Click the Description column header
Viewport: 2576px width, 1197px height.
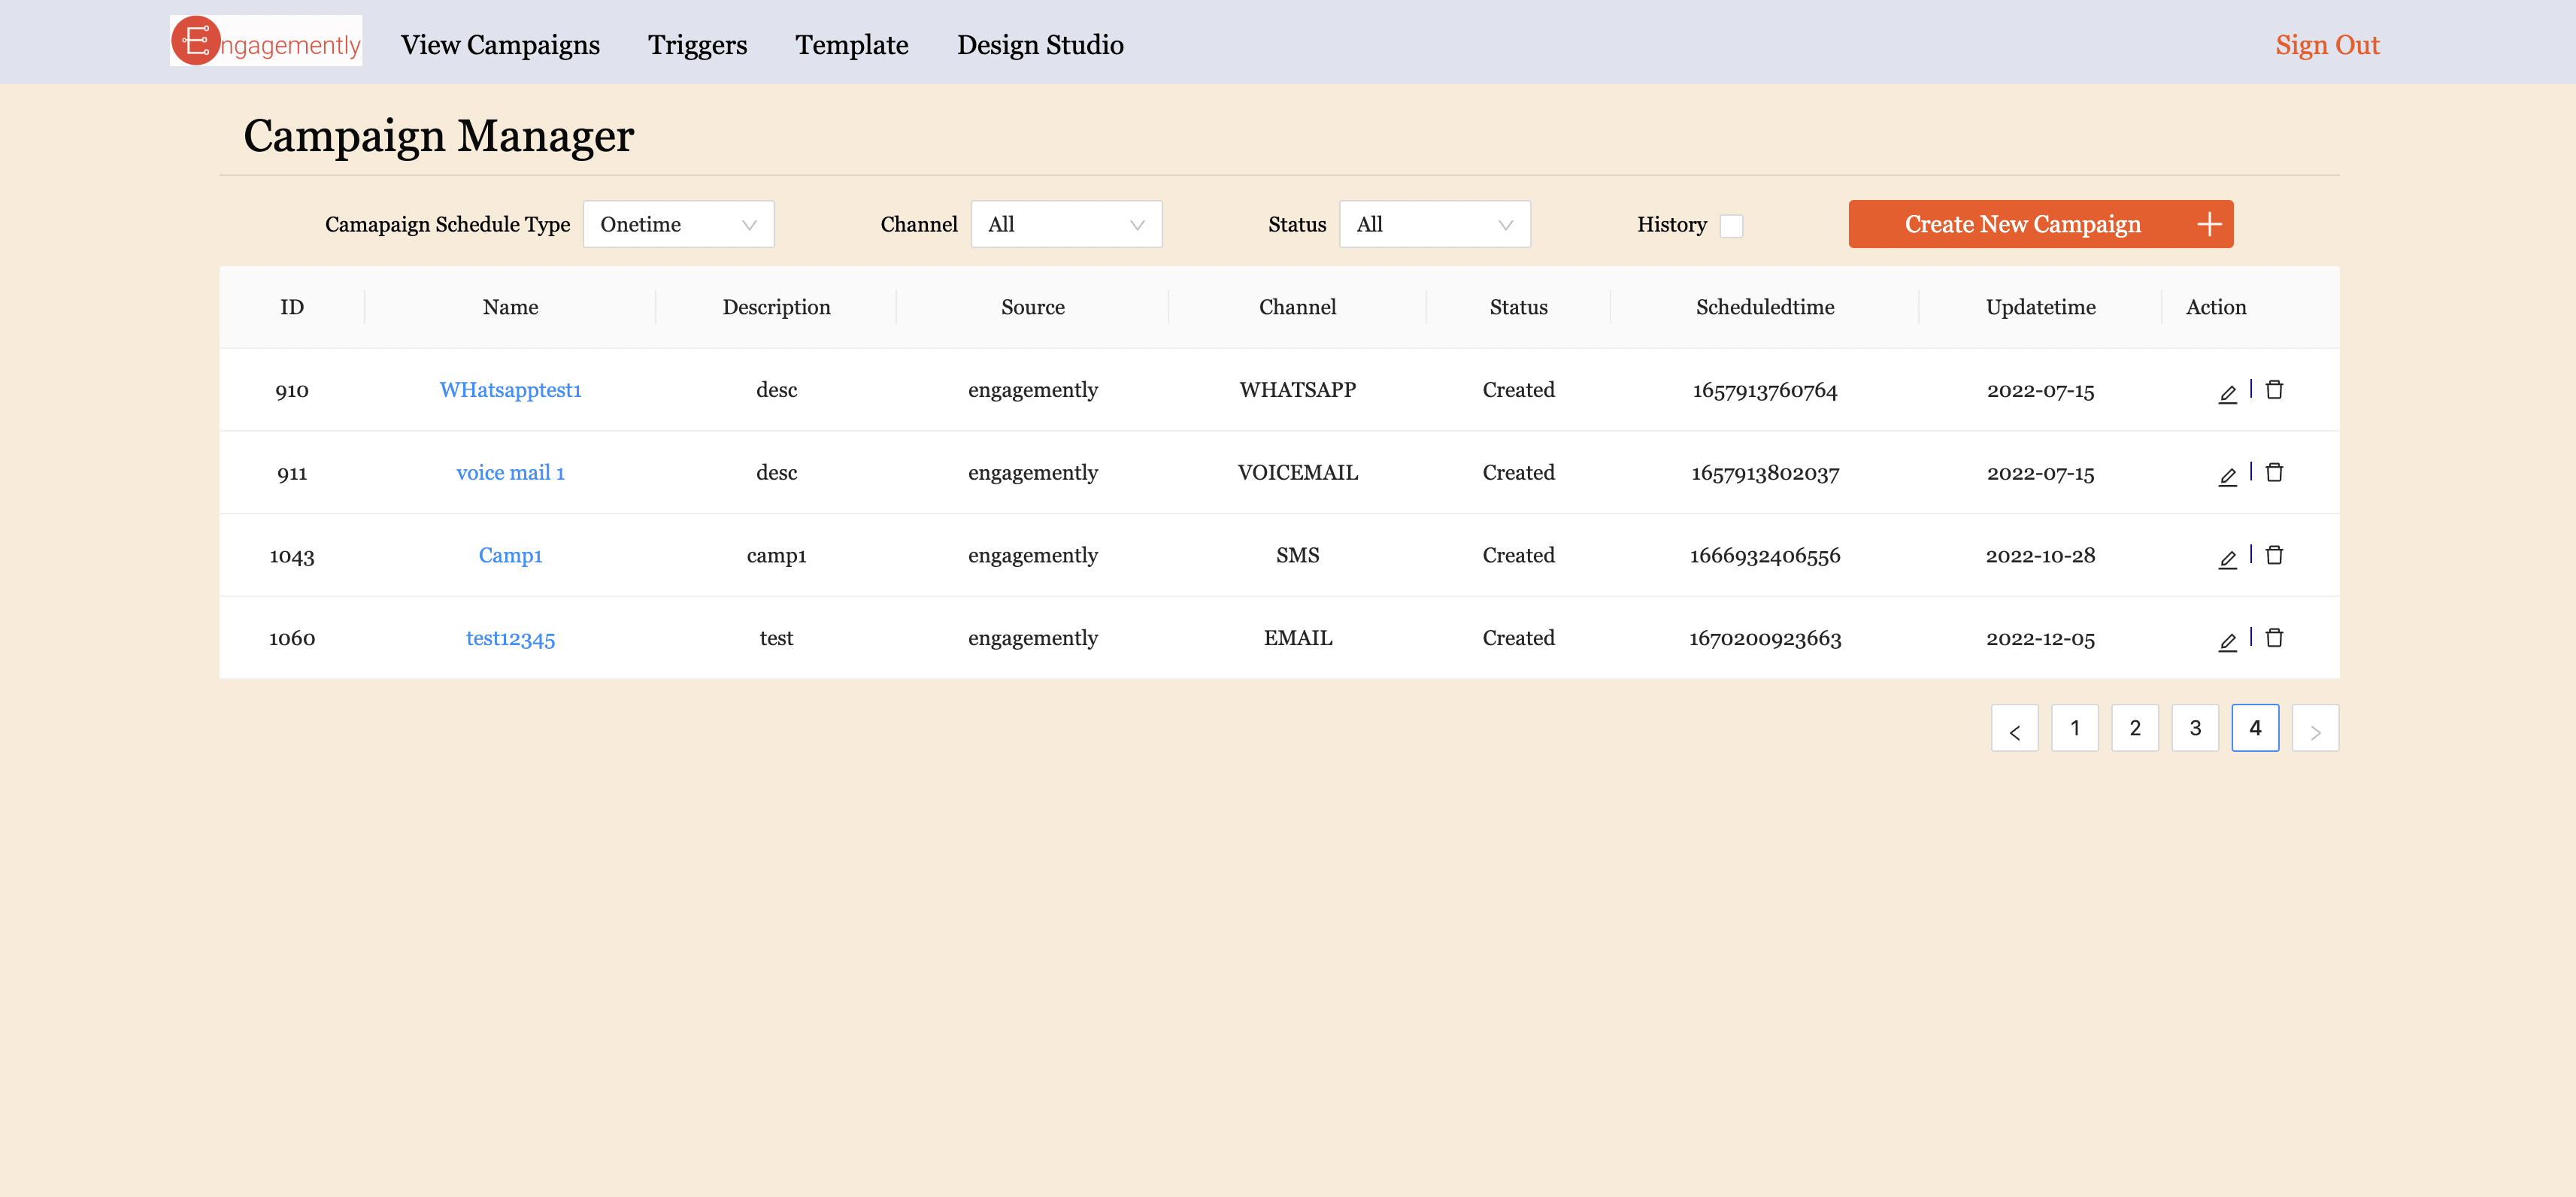(x=776, y=307)
